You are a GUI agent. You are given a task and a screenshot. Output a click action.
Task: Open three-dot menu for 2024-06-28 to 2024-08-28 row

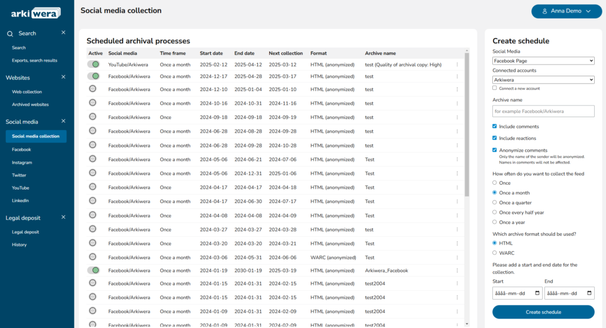click(457, 131)
